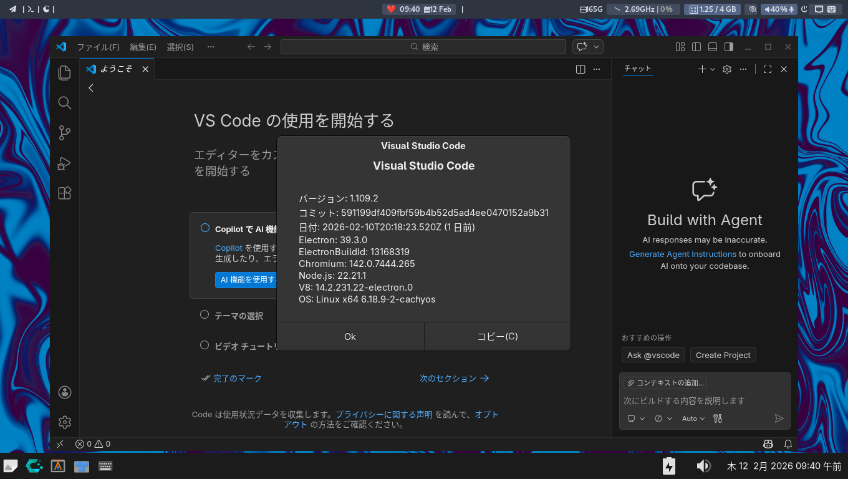Open the Search view in the activity bar
The height and width of the screenshot is (479, 848).
pyautogui.click(x=64, y=103)
